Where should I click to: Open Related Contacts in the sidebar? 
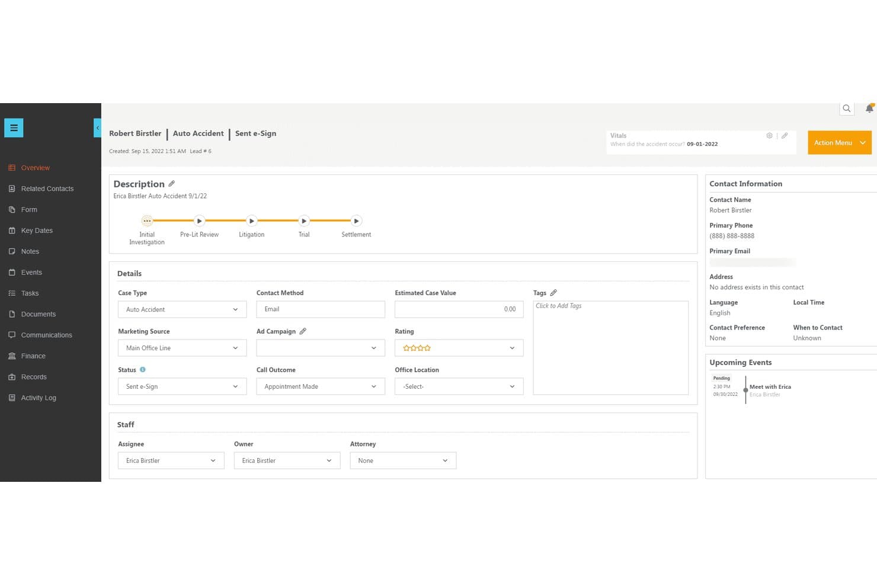pos(47,188)
